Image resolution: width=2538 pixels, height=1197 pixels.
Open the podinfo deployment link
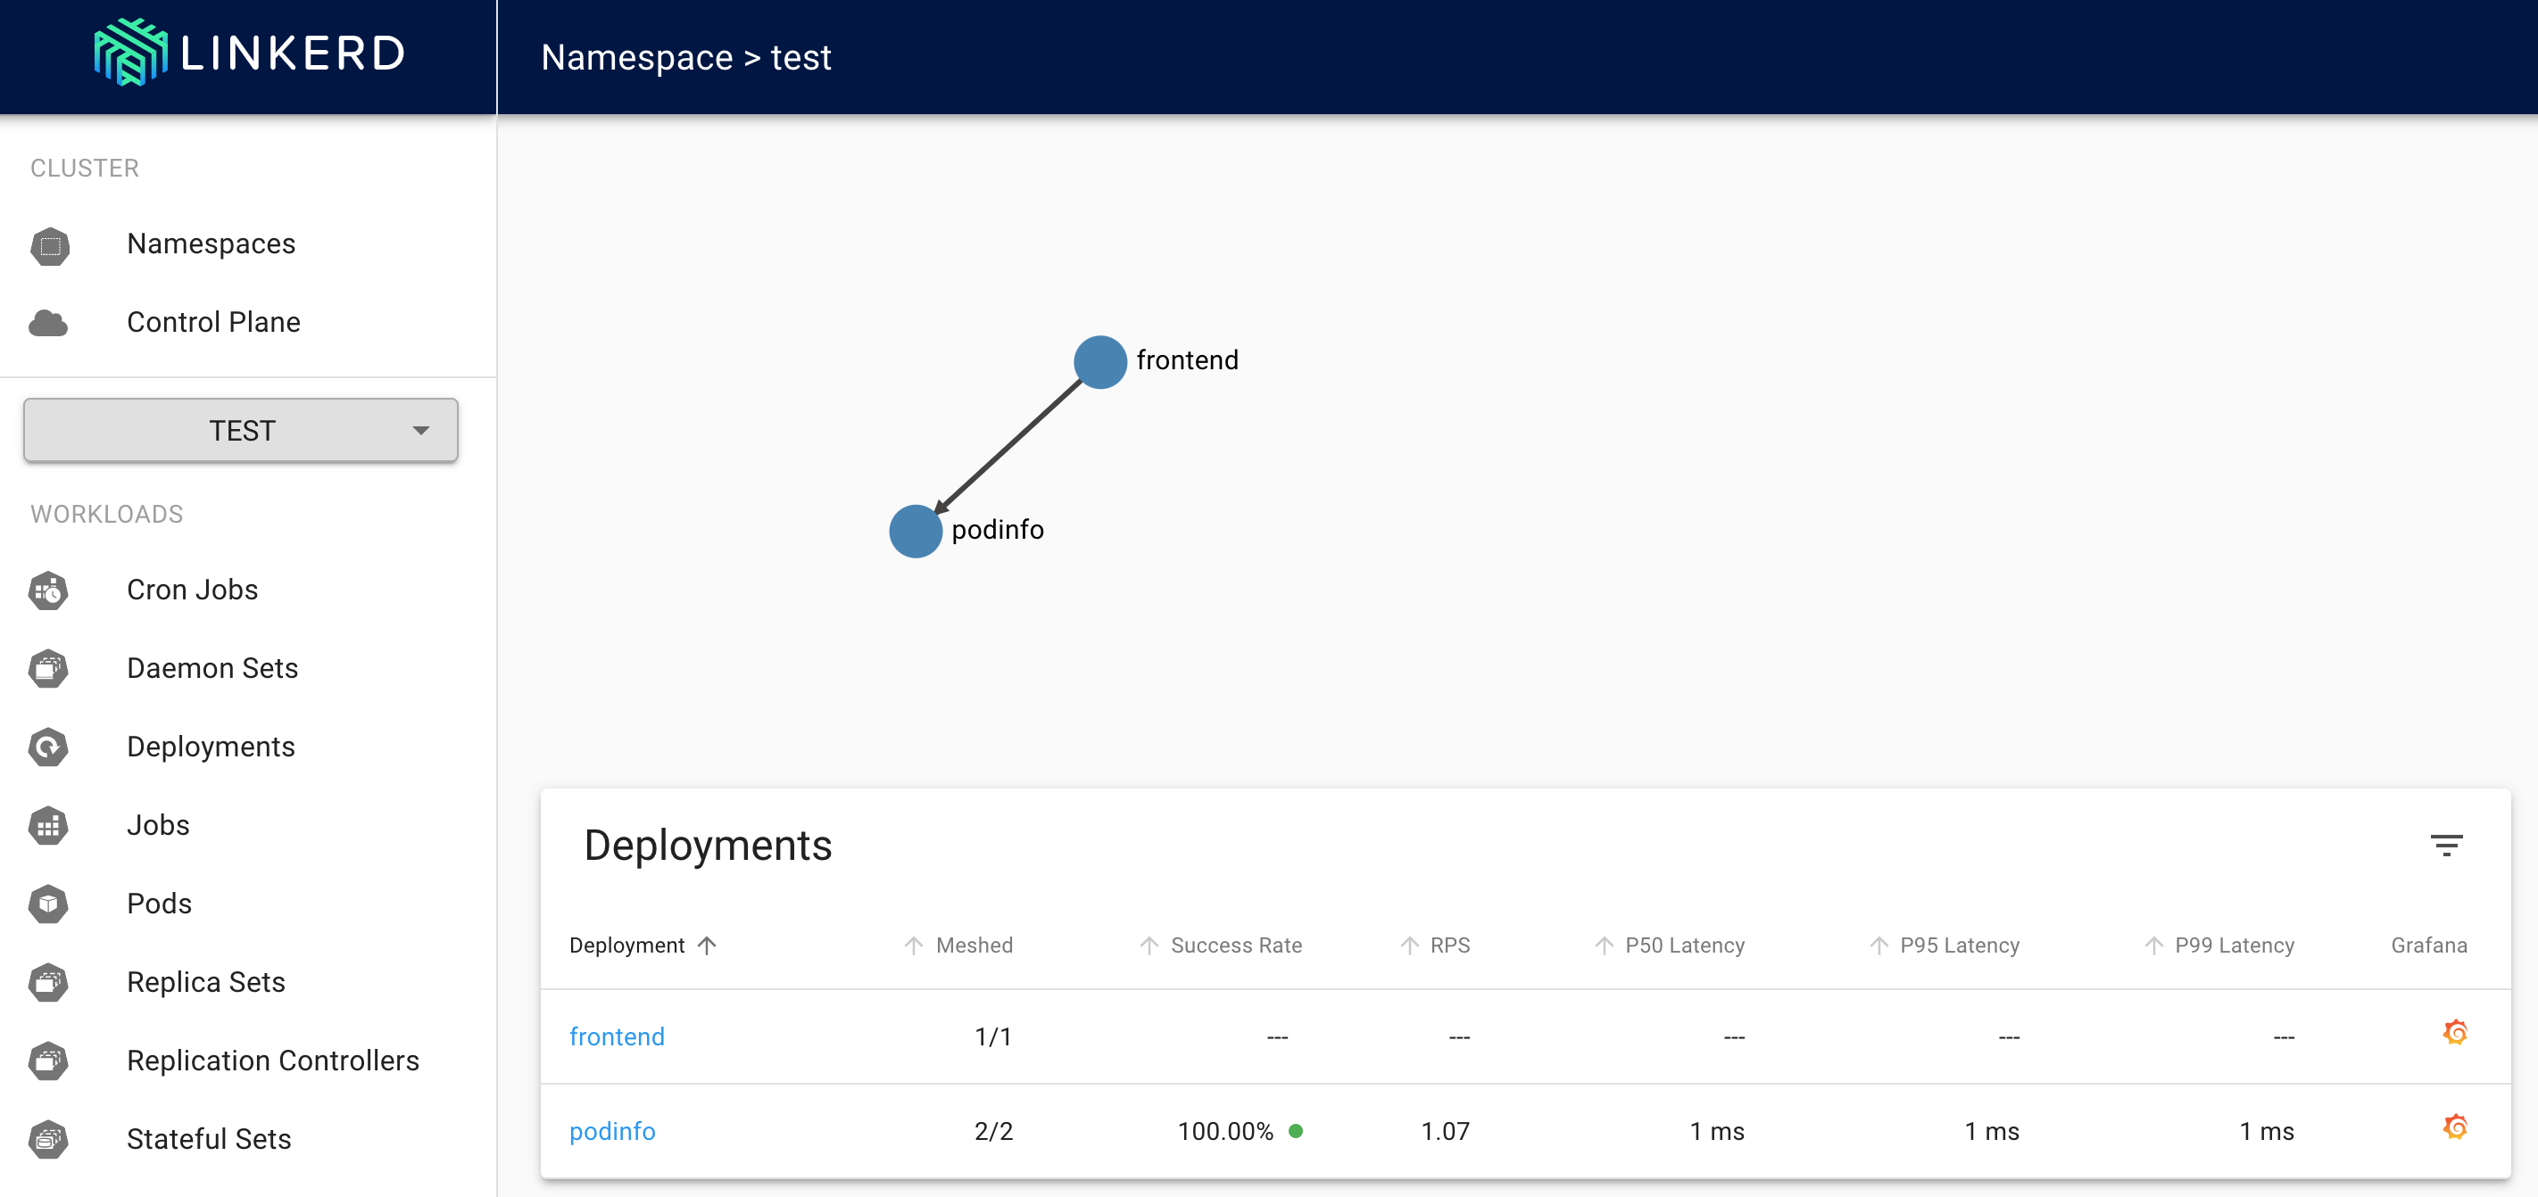coord(612,1131)
